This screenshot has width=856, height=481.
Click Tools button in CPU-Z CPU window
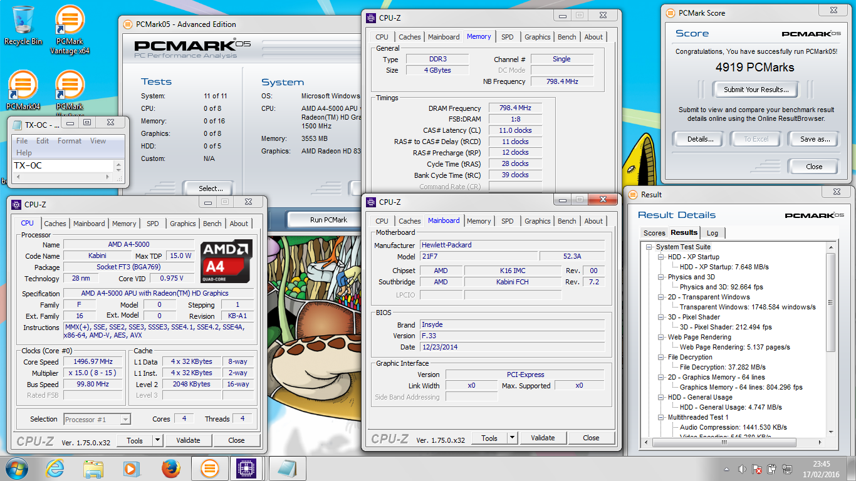coord(135,441)
